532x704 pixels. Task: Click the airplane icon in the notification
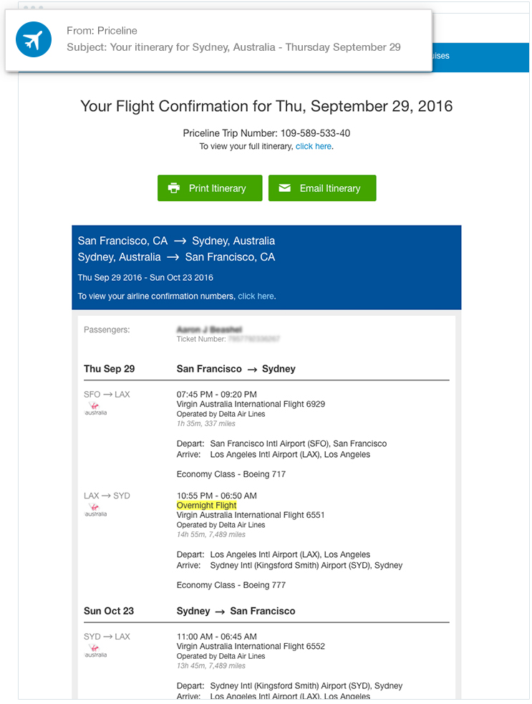pyautogui.click(x=34, y=40)
